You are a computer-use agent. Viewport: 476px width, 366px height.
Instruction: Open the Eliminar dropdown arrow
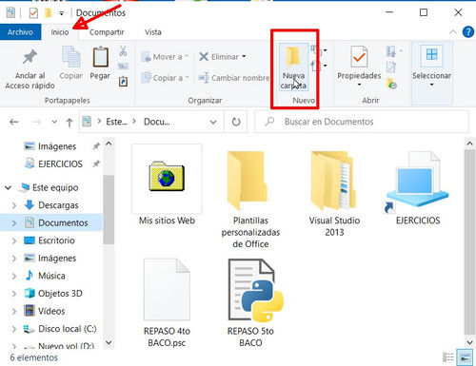pyautogui.click(x=244, y=56)
